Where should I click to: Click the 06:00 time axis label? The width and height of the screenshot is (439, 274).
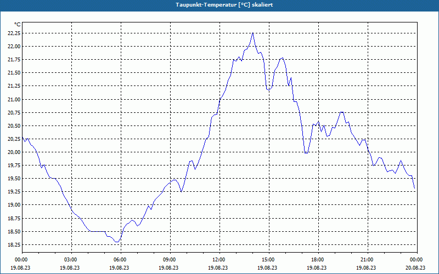click(121, 259)
